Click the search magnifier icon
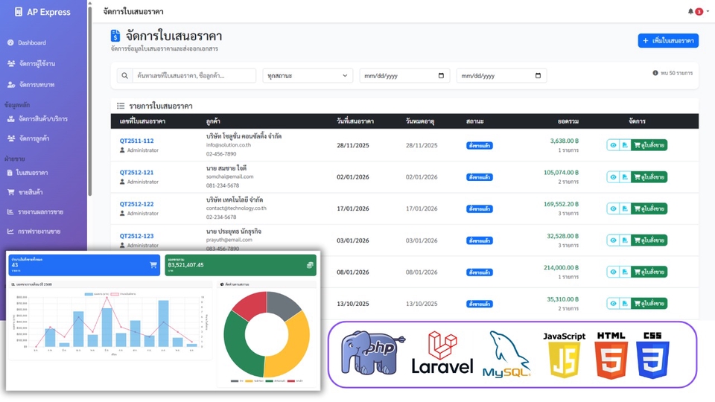Viewport: 715px width, 402px height. (126, 76)
